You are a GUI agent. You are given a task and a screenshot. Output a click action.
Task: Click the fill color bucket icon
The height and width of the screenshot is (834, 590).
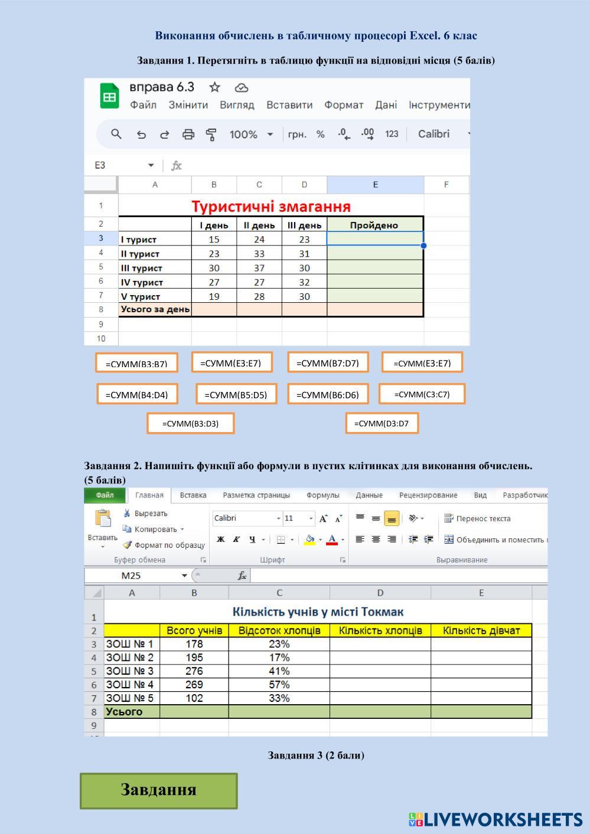[x=310, y=539]
